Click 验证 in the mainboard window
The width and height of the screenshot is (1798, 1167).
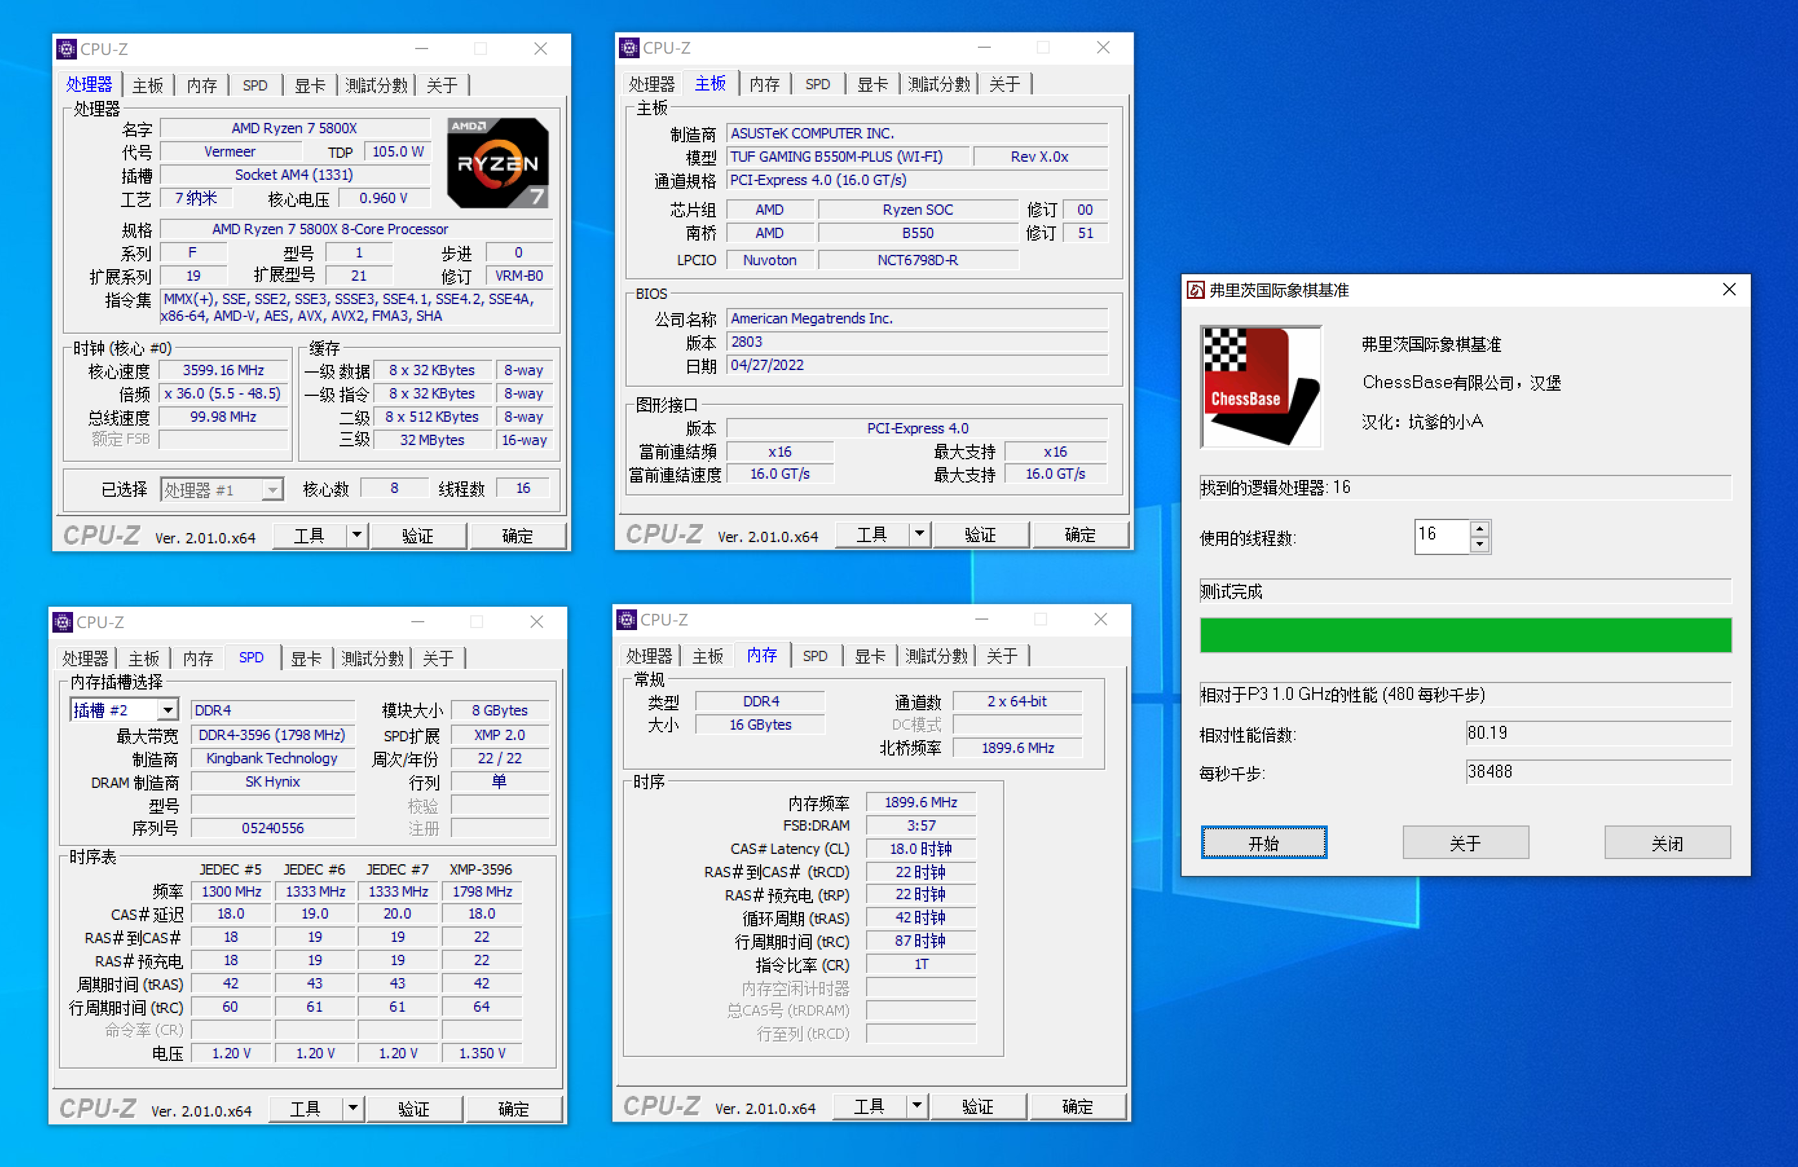click(981, 534)
